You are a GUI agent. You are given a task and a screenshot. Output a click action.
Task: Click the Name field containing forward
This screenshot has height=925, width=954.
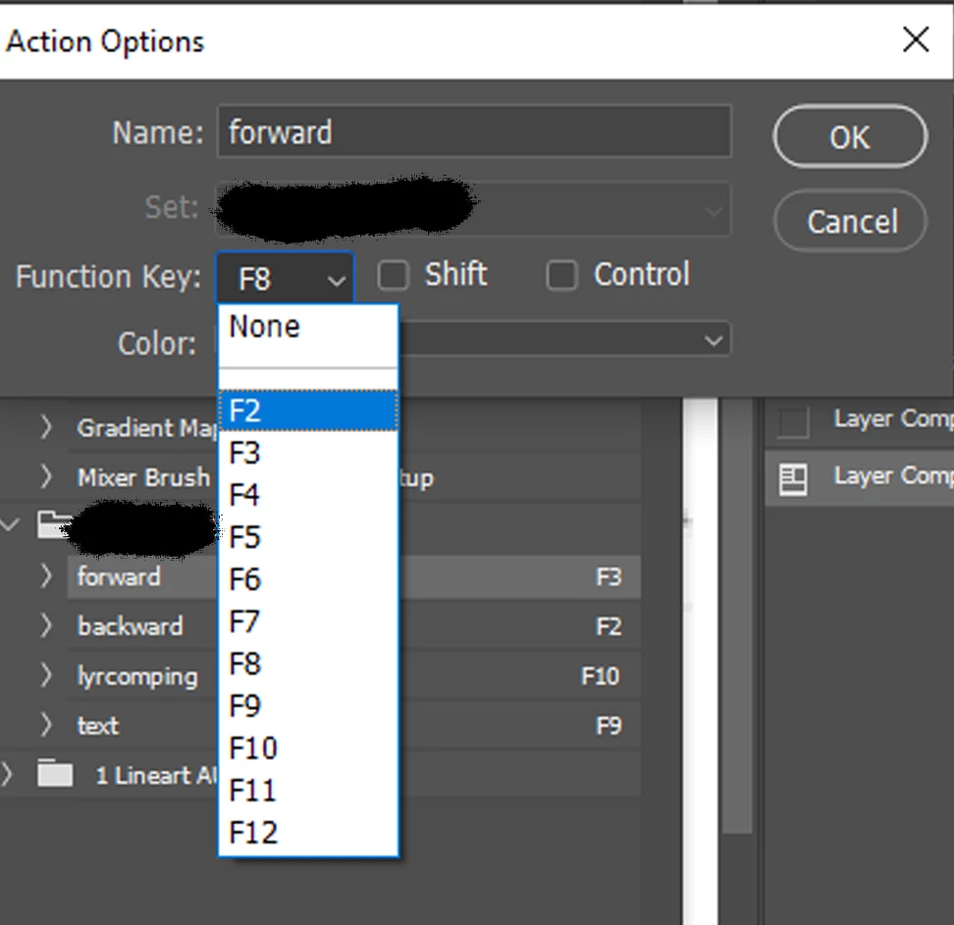point(474,132)
